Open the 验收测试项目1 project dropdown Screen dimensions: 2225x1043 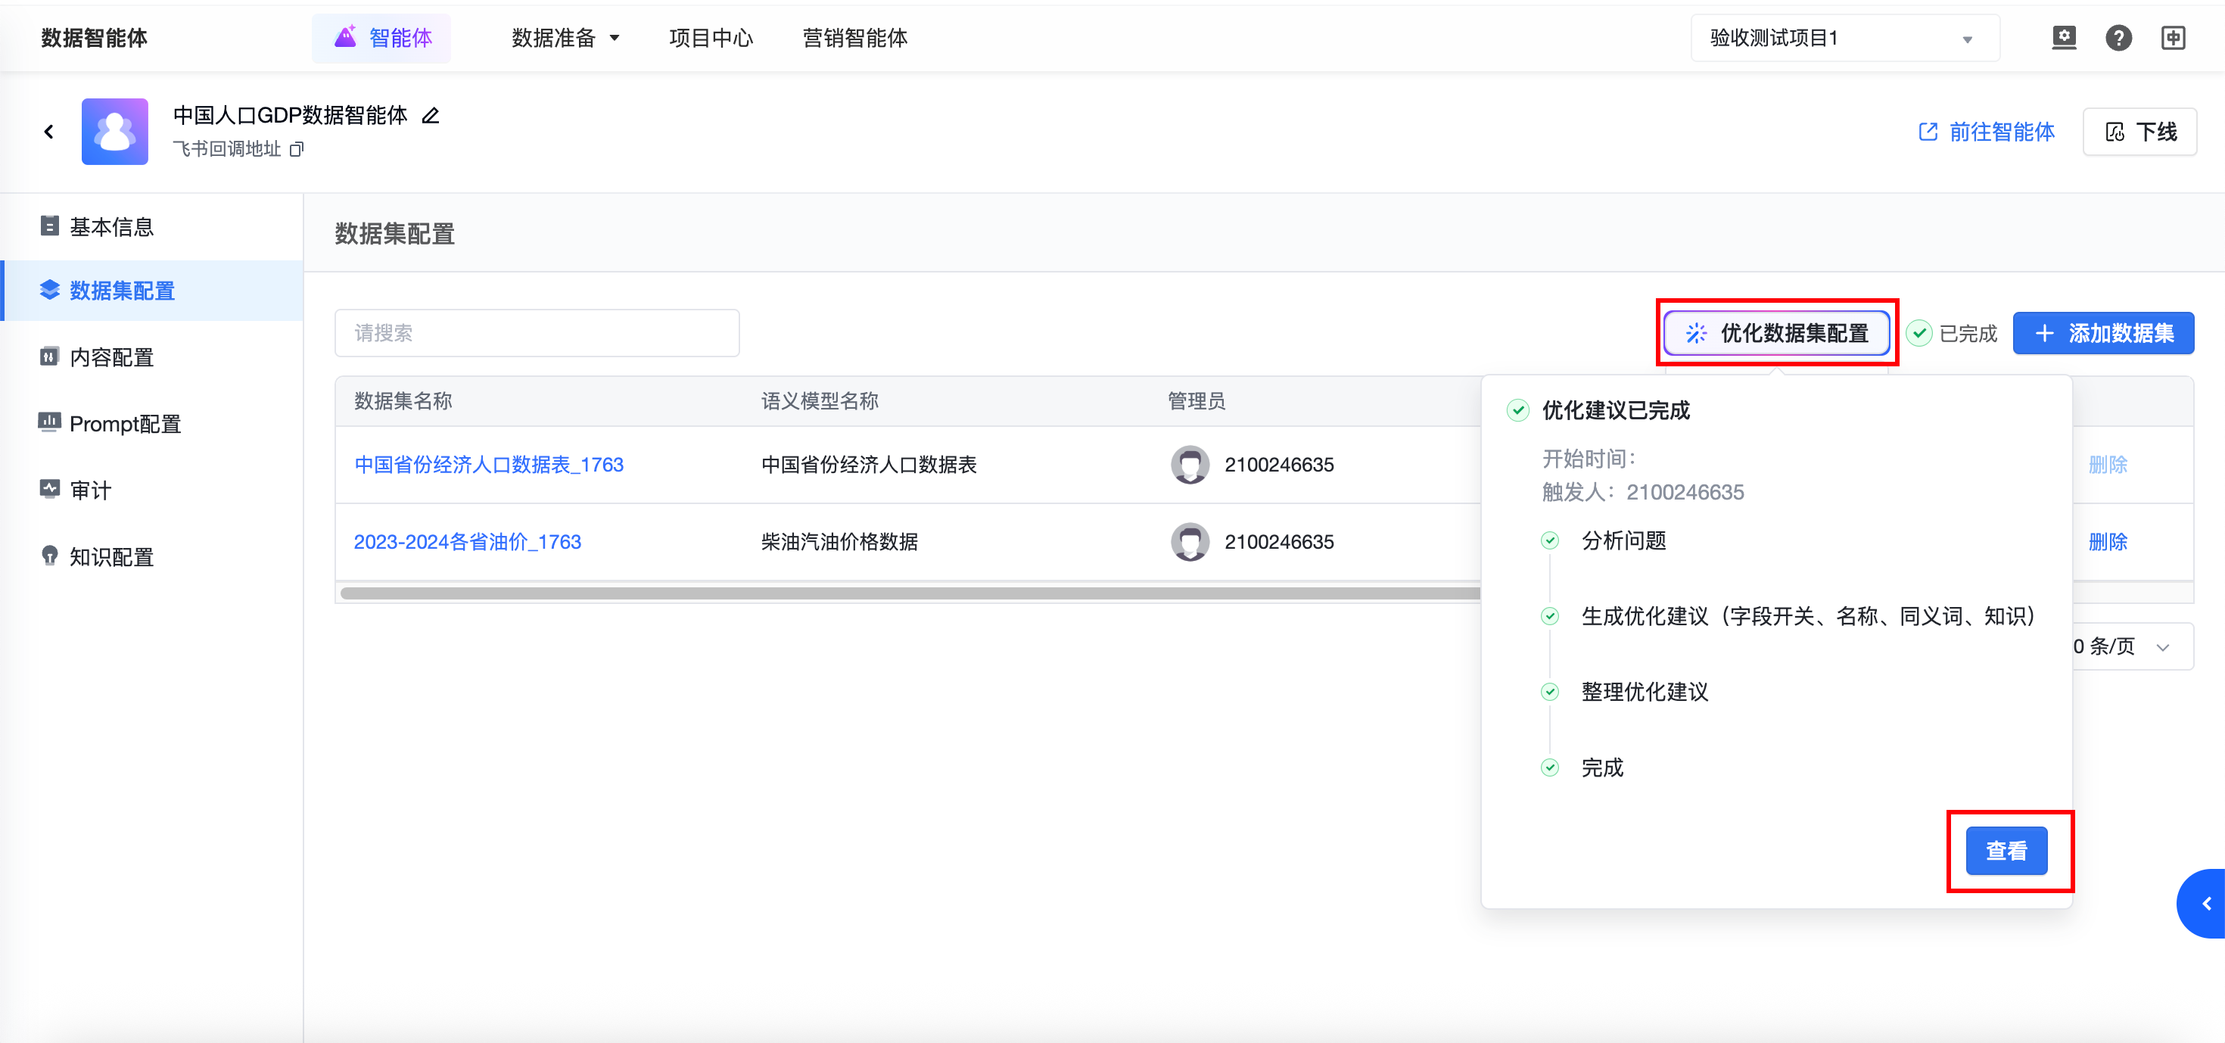[x=1844, y=38]
